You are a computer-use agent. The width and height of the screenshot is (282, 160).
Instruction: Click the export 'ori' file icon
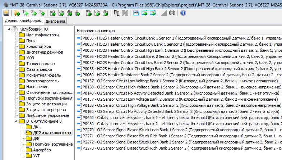point(52,13)
